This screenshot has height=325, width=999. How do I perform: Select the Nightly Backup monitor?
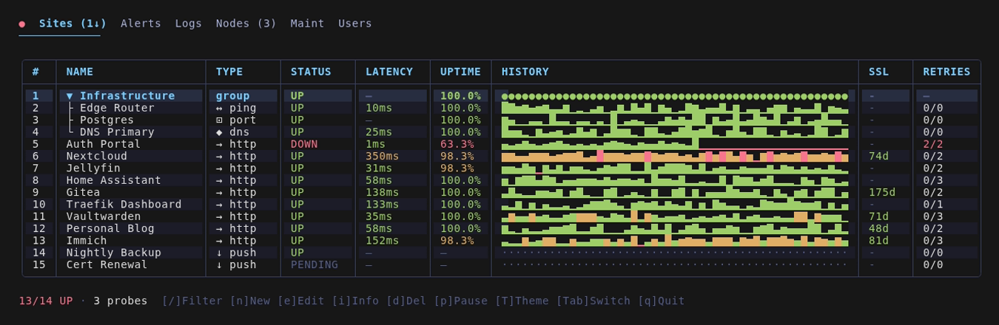pyautogui.click(x=502, y=253)
